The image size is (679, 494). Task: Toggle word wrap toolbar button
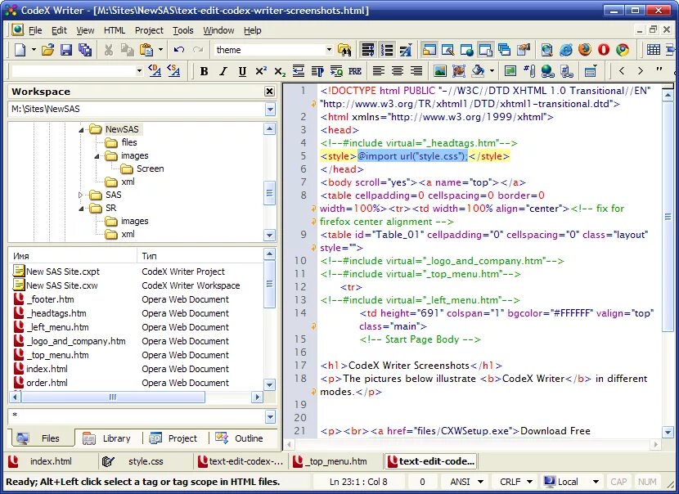367,50
